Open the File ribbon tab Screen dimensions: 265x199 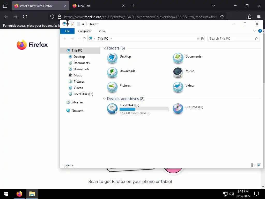coord(67,31)
